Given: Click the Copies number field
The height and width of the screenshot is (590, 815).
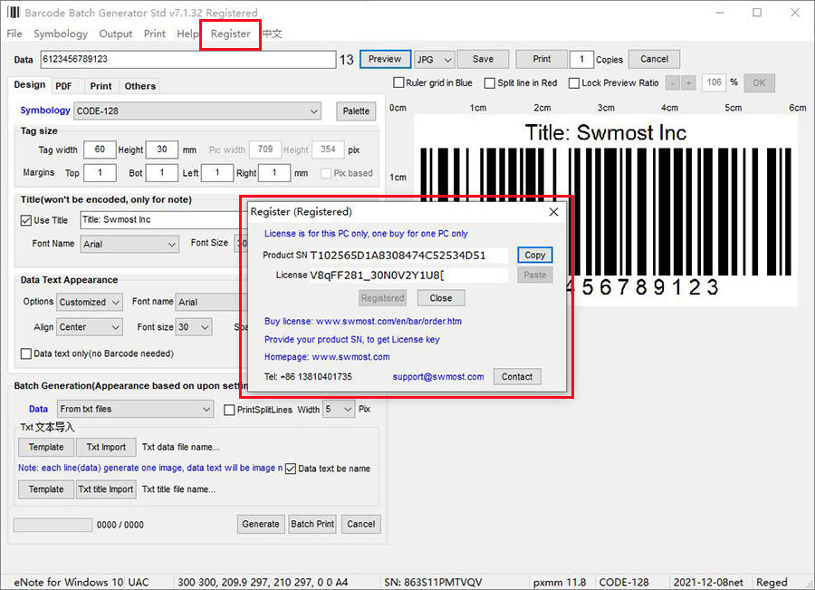Looking at the screenshot, I should coord(581,59).
